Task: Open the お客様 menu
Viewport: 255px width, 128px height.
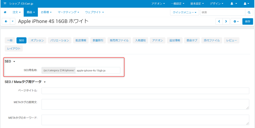Action: click(x=46, y=12)
